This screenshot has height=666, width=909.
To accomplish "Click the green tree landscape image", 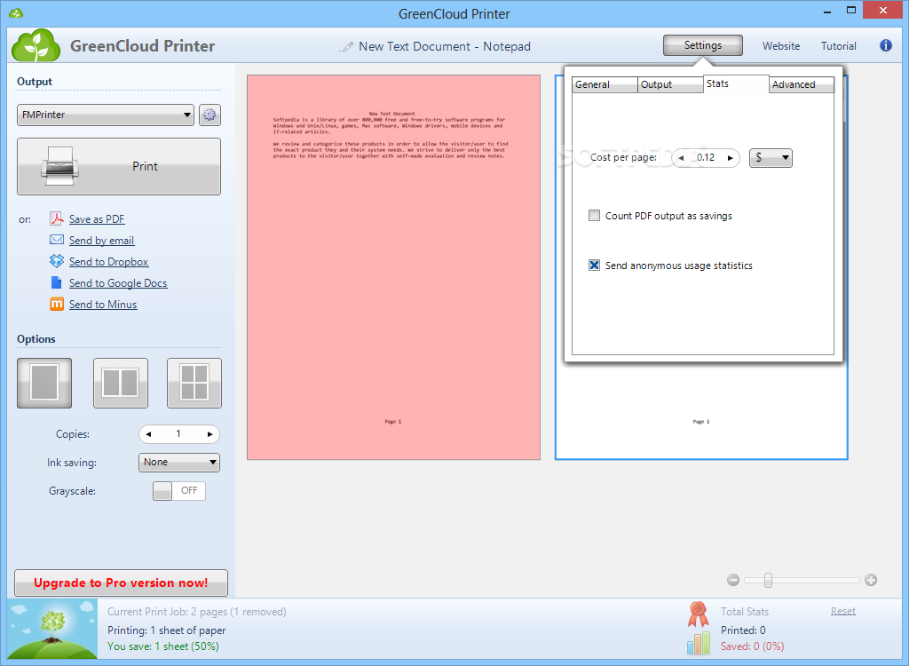I will pos(52,629).
